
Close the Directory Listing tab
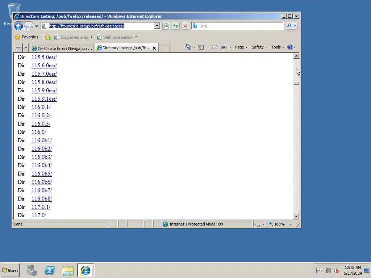click(x=154, y=48)
